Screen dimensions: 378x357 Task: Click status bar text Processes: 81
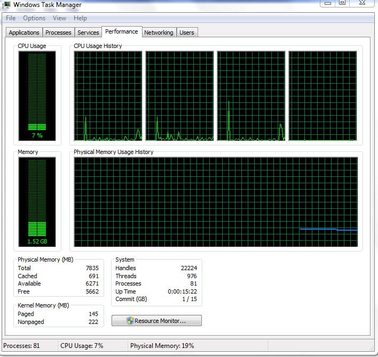pyautogui.click(x=21, y=346)
